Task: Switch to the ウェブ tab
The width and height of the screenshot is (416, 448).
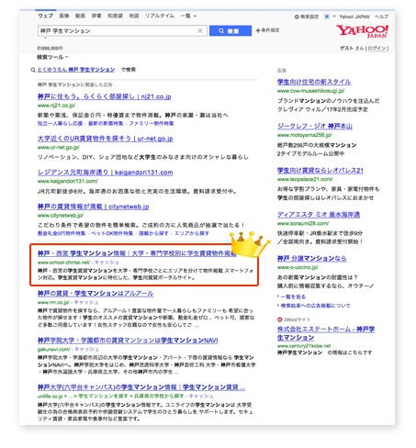Action: pos(45,16)
